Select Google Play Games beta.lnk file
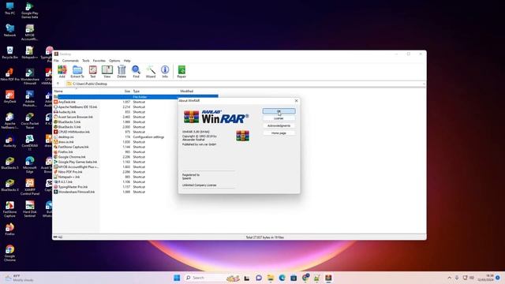 [77, 162]
